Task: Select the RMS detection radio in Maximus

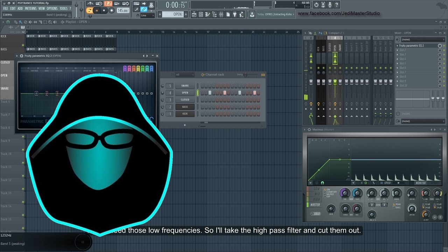Action: coord(397,208)
